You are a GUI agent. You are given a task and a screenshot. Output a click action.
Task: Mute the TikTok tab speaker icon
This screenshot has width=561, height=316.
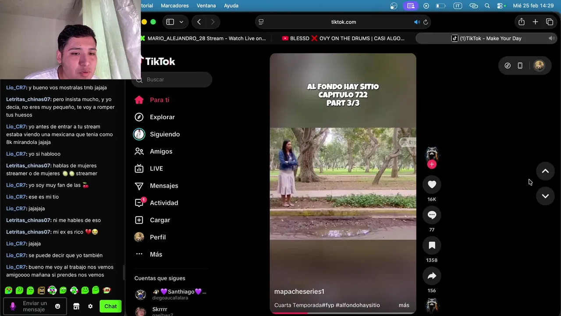point(551,38)
